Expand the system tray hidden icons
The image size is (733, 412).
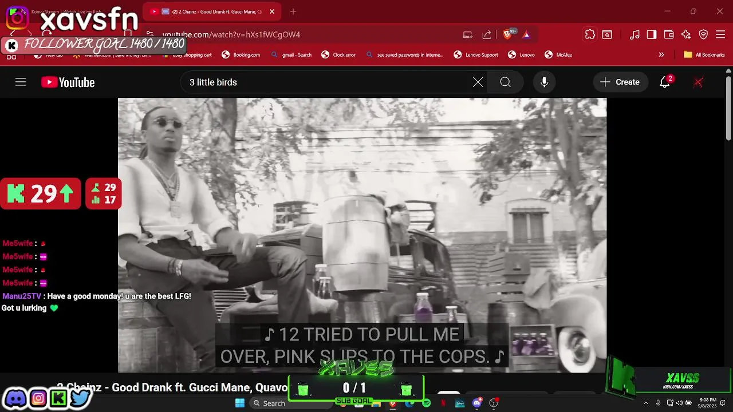click(x=646, y=403)
